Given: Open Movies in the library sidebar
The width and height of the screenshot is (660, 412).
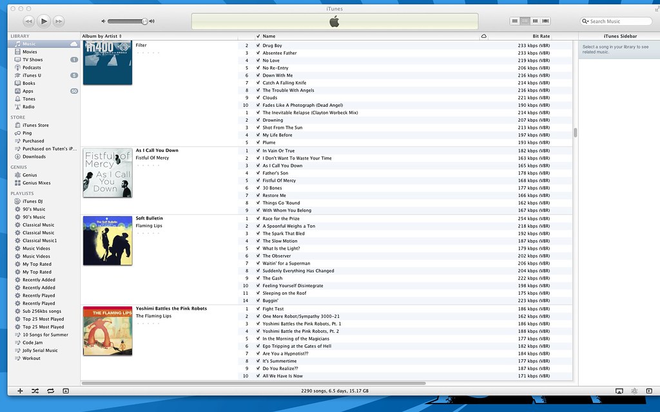Looking at the screenshot, I should (x=30, y=51).
